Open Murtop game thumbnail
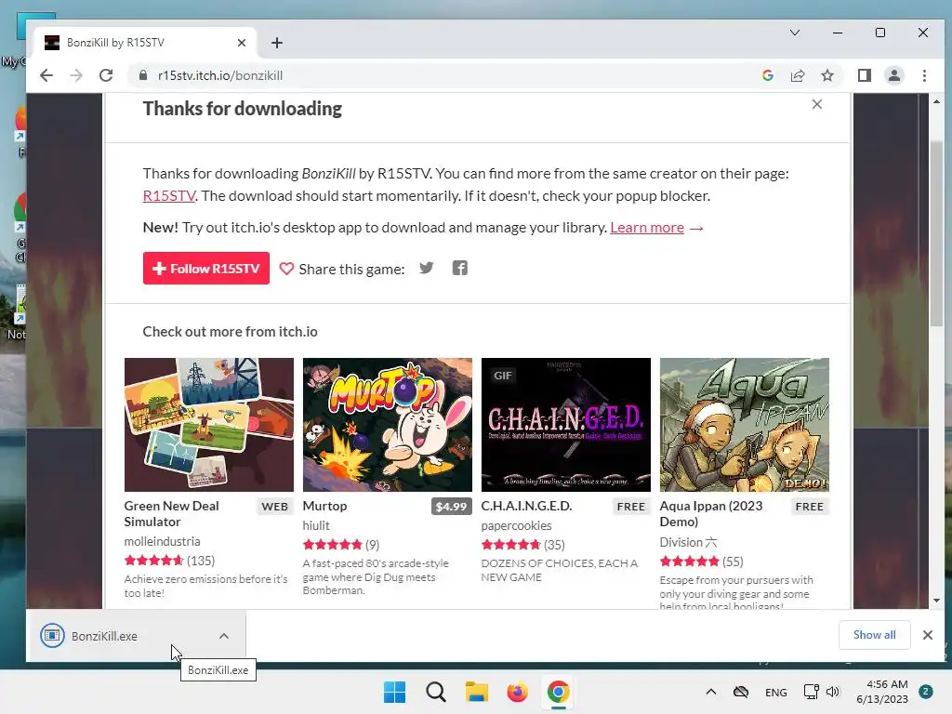 (x=388, y=424)
